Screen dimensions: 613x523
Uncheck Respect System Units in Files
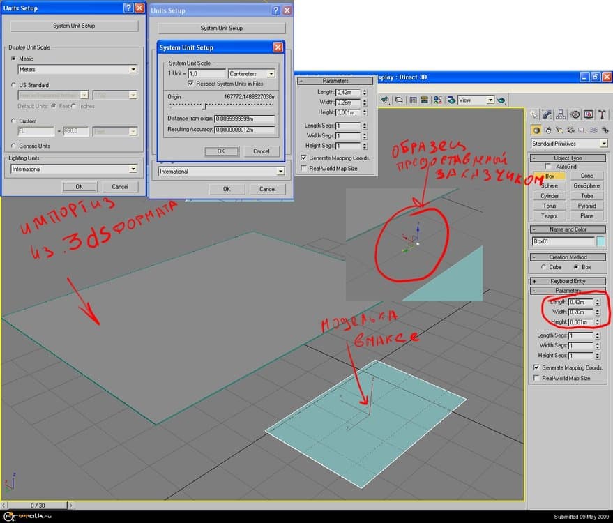coord(190,83)
